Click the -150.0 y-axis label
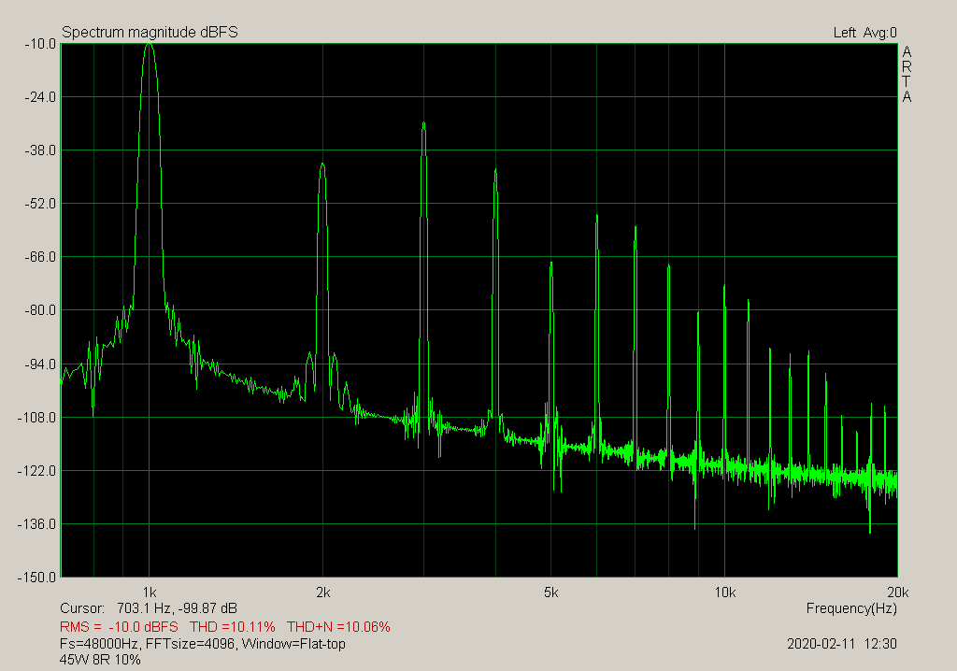Screen dimensions: 957x671 (x=37, y=577)
